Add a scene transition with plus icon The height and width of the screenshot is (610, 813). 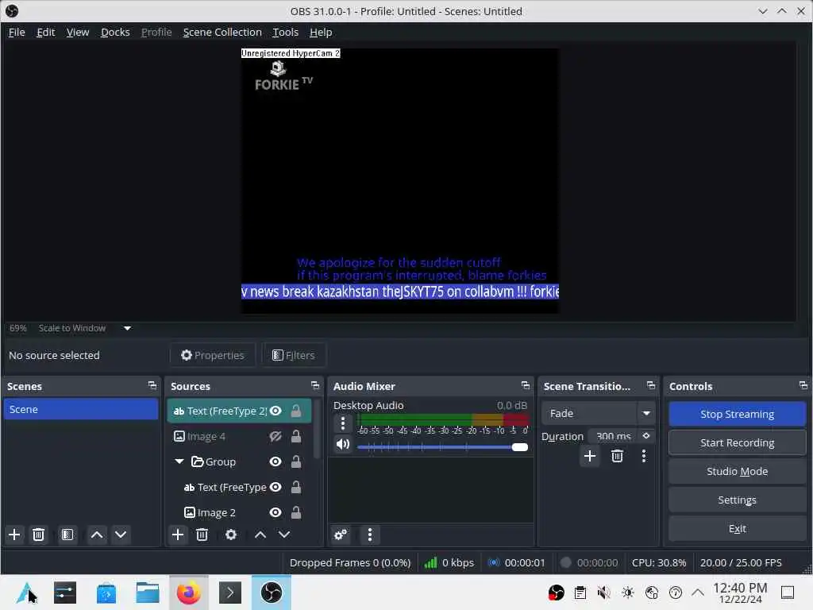590,457
